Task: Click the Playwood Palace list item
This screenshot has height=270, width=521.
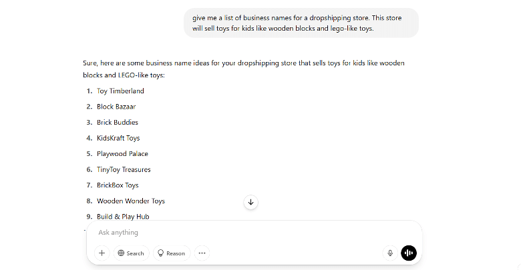Action: (122, 154)
